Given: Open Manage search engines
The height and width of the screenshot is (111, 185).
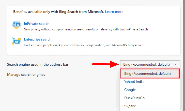Looking at the screenshot, I should [x=26, y=75].
